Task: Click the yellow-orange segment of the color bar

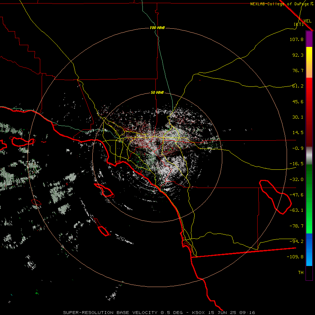Action: point(309,62)
